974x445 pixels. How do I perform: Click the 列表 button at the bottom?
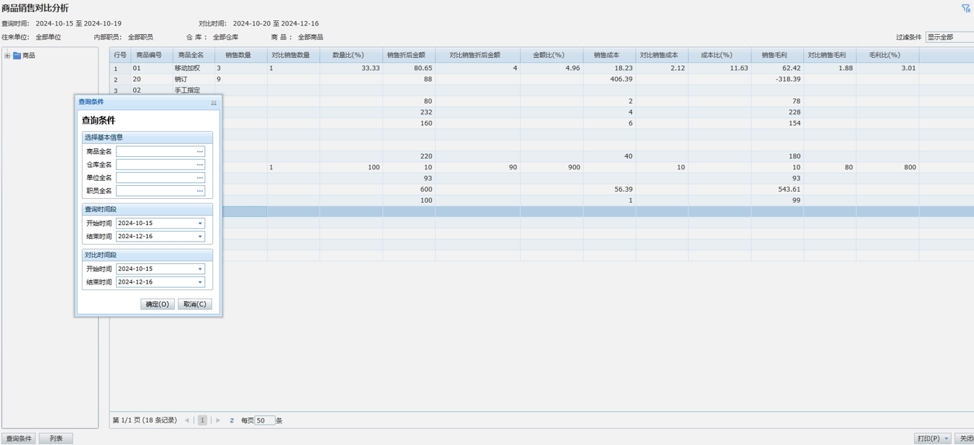[56, 438]
